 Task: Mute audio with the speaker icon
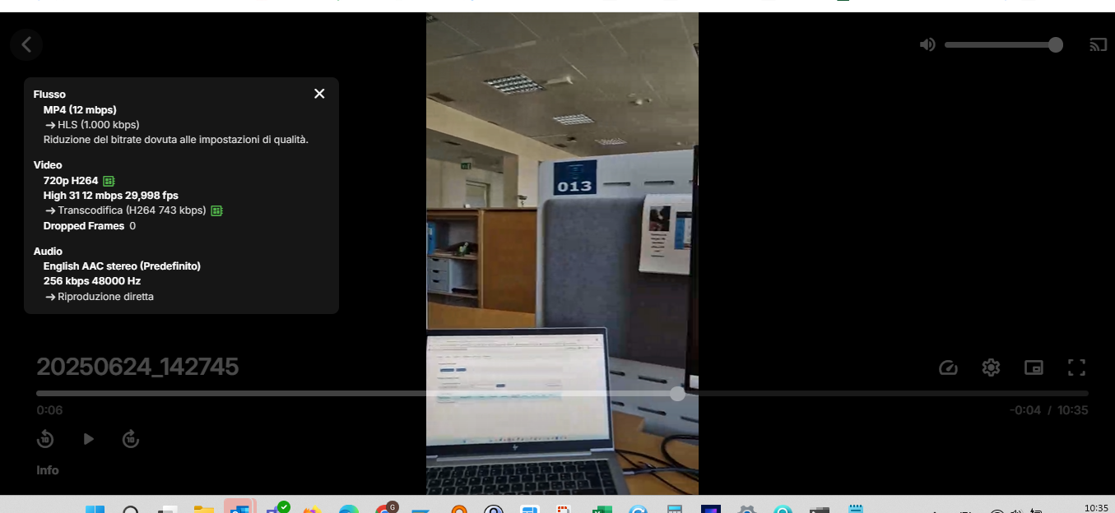[x=927, y=44]
